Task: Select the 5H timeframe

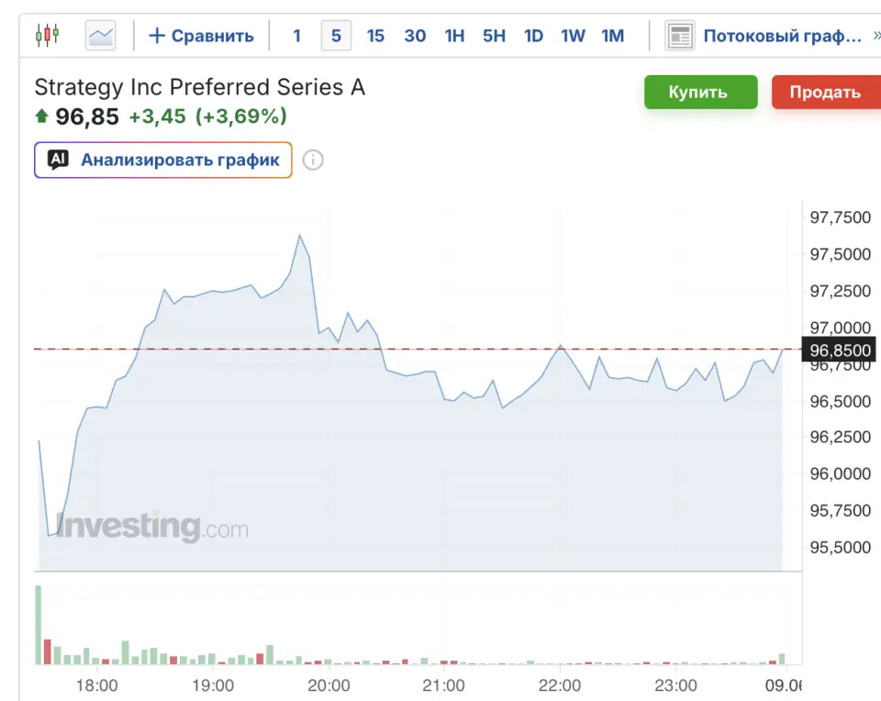Action: 494,36
